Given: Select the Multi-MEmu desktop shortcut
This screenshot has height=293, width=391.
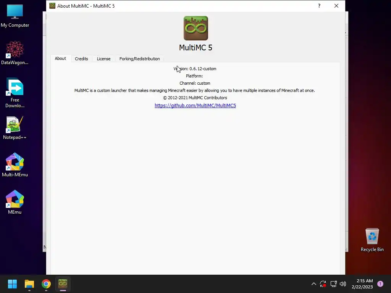Looking at the screenshot, I should [x=15, y=165].
